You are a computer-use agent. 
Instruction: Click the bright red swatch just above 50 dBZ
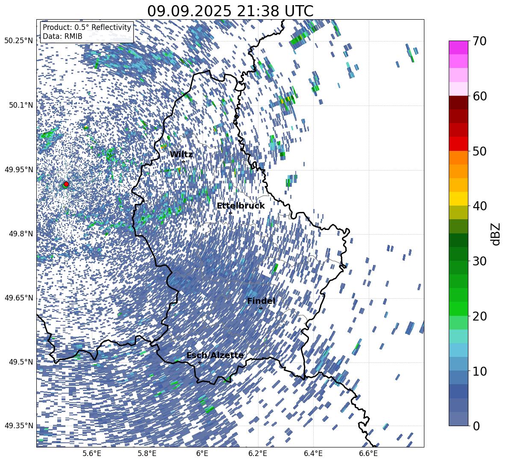click(458, 144)
